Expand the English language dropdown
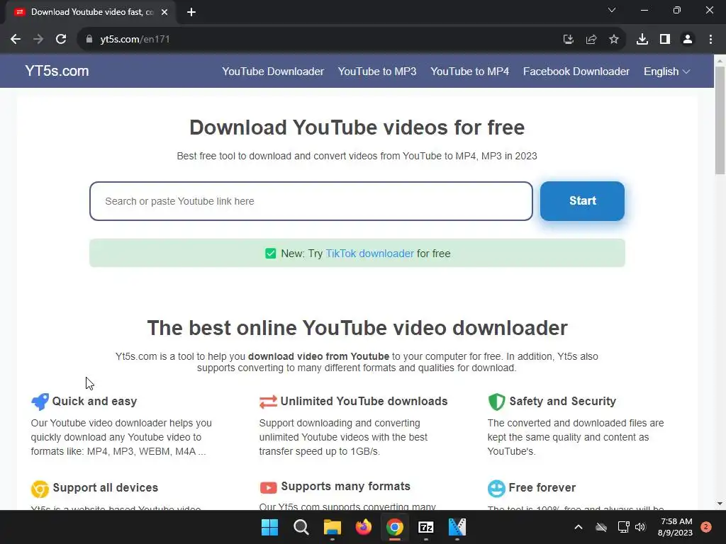Image resolution: width=726 pixels, height=544 pixels. (x=666, y=72)
